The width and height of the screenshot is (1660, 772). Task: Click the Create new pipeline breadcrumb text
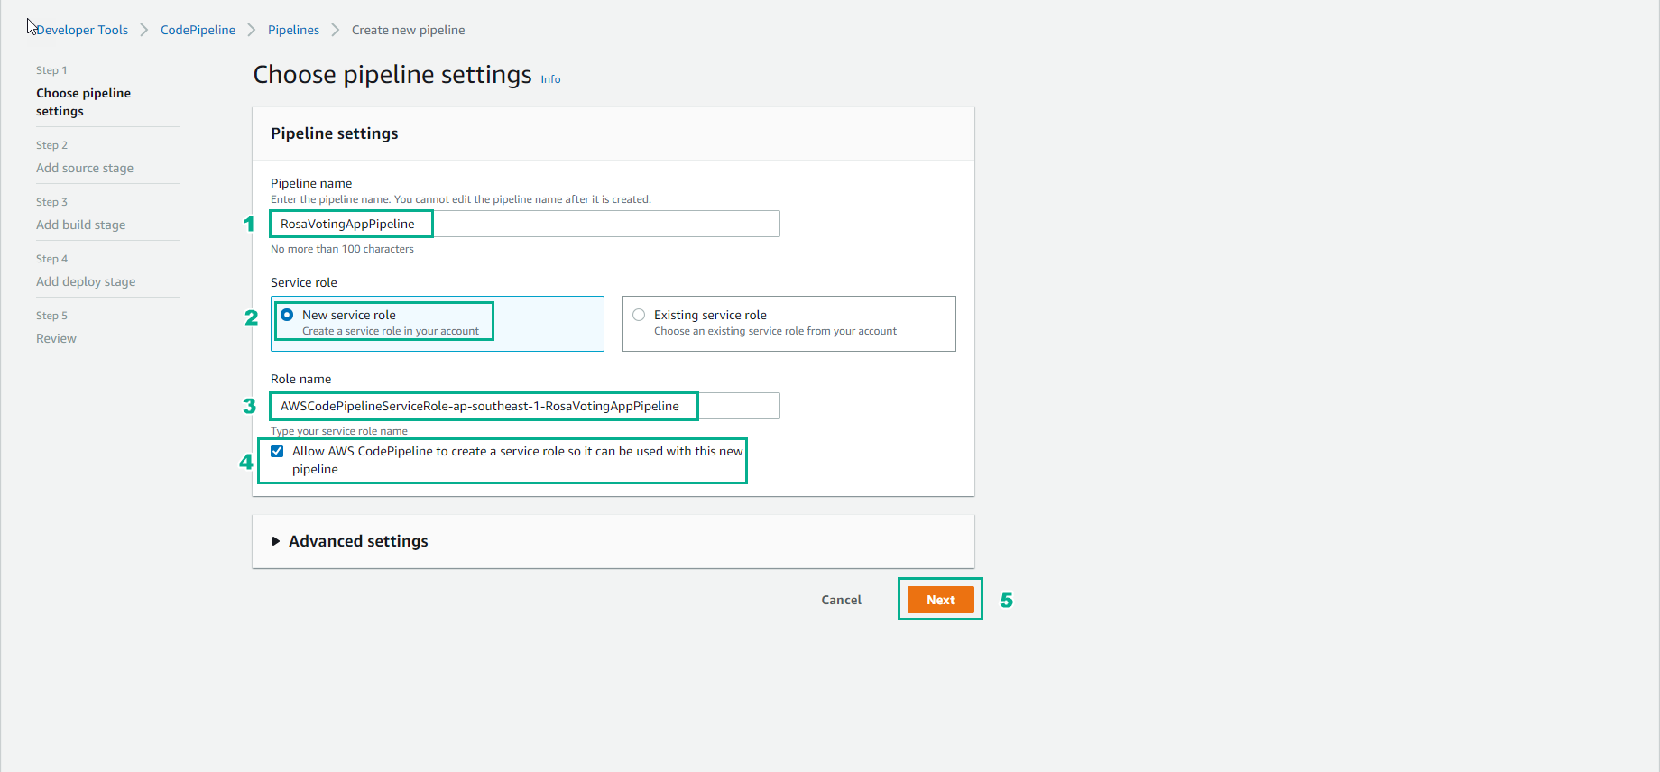[408, 30]
